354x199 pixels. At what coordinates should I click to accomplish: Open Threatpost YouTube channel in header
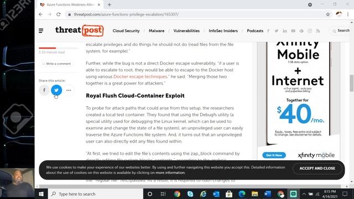(293, 31)
